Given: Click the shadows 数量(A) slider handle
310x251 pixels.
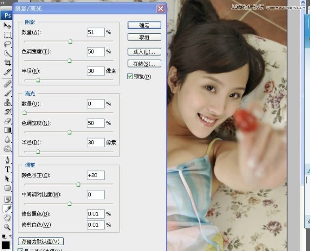Looking at the screenshot, I should pyautogui.click(x=71, y=41).
